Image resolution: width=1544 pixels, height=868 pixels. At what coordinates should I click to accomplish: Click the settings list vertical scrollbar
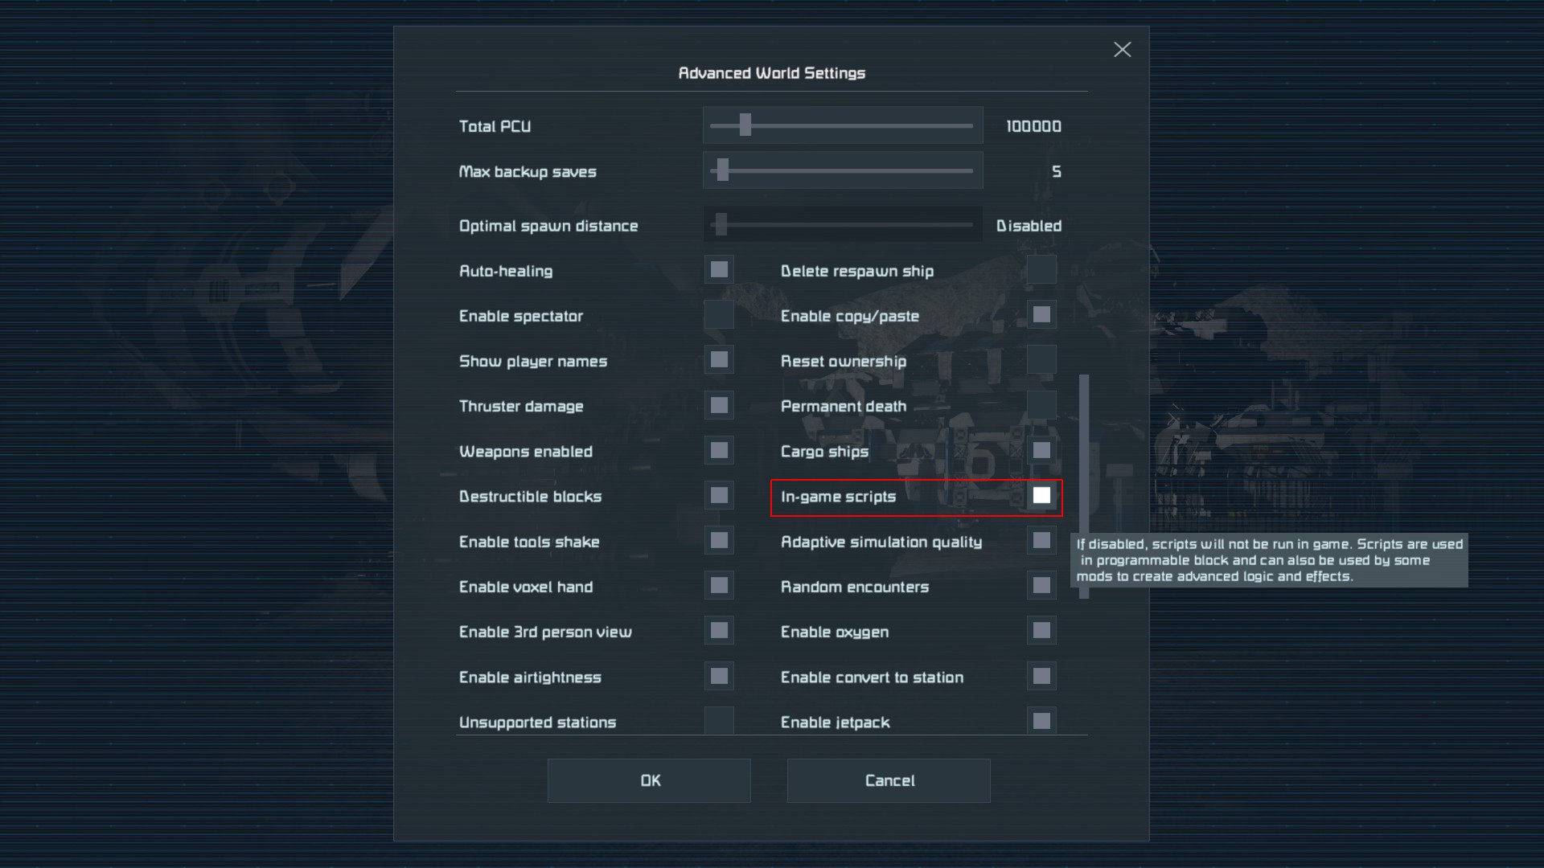coord(1084,486)
